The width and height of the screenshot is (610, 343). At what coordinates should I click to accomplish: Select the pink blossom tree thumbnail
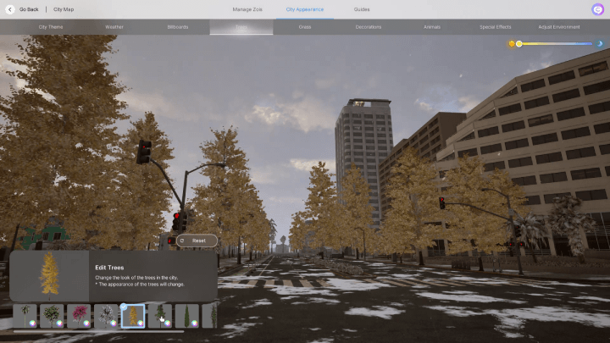coord(78,315)
